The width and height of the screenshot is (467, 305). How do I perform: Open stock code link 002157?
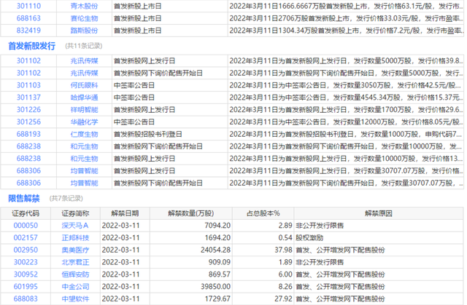pos(26,237)
